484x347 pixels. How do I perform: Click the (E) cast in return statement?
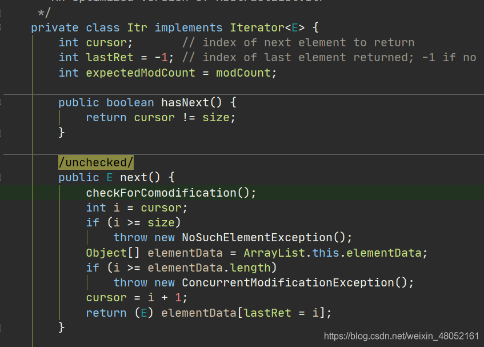pyautogui.click(x=144, y=313)
